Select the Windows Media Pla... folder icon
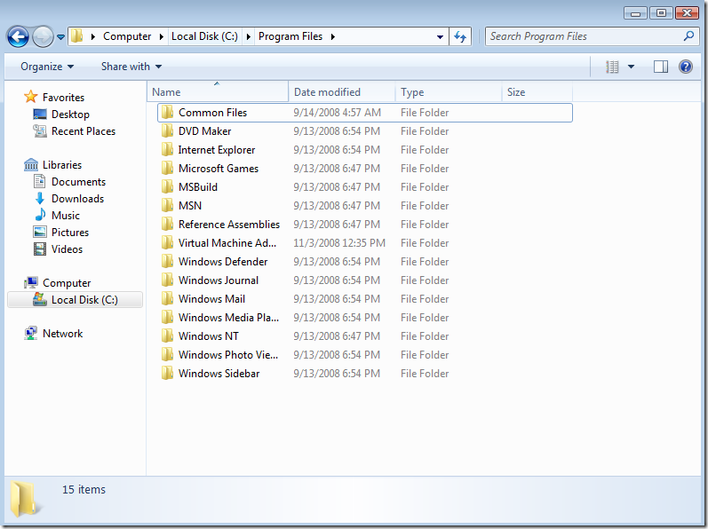The height and width of the screenshot is (529, 708). coord(167,317)
